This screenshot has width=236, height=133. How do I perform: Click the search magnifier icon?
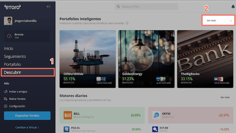pos(118,7)
